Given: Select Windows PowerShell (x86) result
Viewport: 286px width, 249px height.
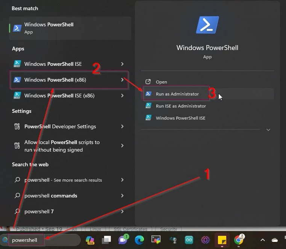Looking at the screenshot, I should tap(69, 80).
